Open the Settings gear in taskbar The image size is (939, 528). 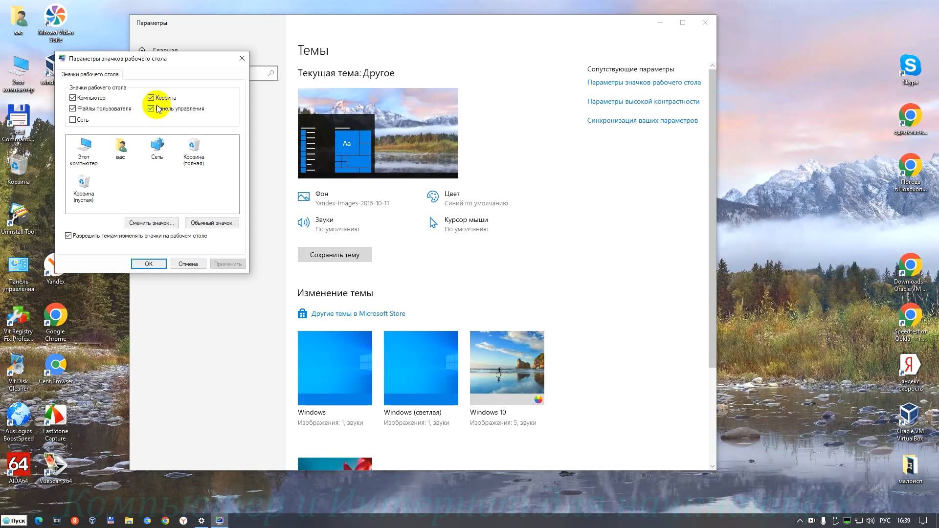pyautogui.click(x=201, y=521)
